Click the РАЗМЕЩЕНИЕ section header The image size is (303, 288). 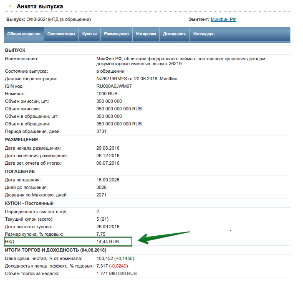click(x=22, y=140)
